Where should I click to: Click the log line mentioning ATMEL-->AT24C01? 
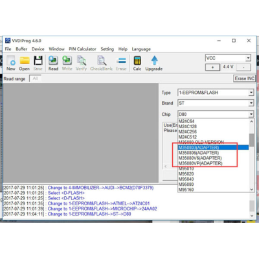tap(76, 203)
